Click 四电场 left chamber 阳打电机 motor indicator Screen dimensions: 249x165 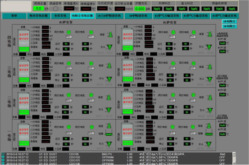91,32
